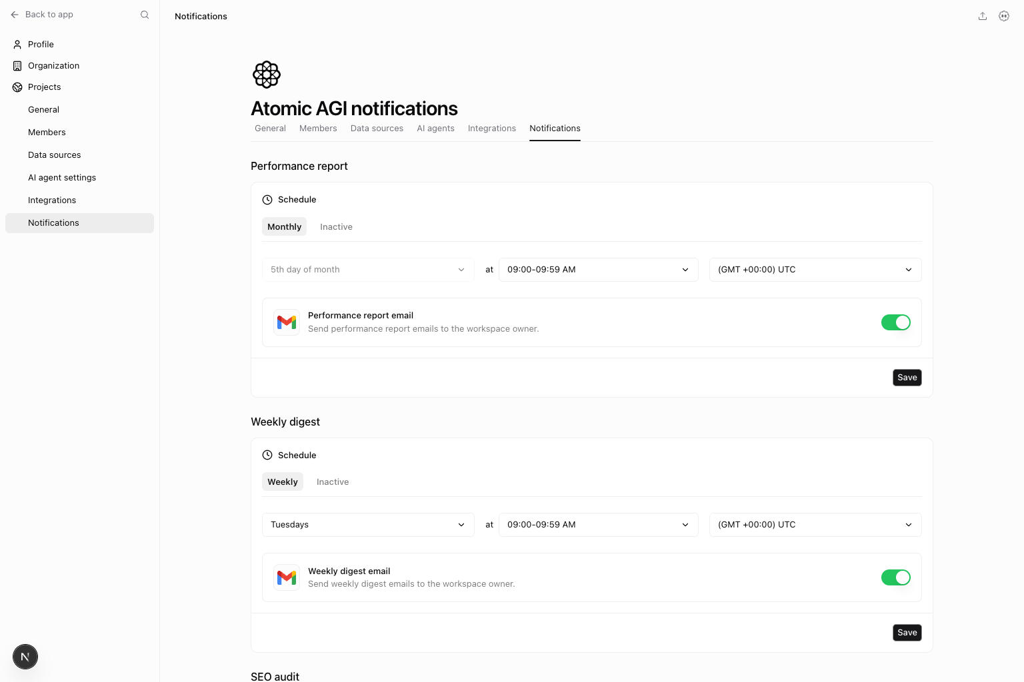
Task: Open Data sources in the sidebar
Action: coord(79,155)
